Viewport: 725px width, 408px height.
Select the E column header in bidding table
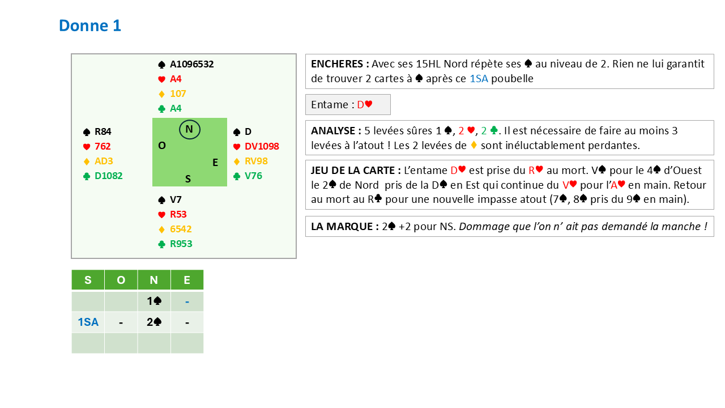pos(187,280)
